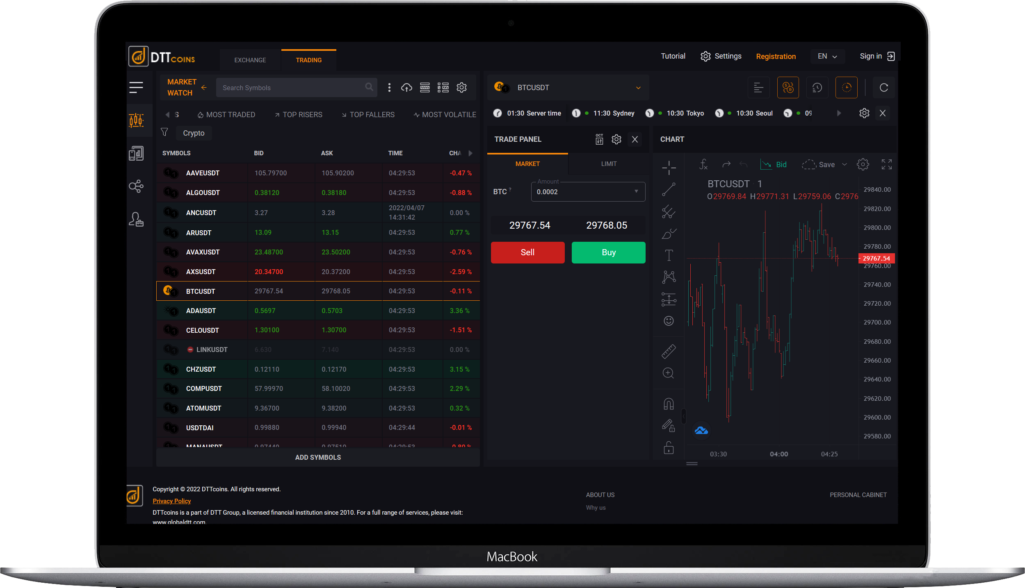Open Trade Panel settings gear
The image size is (1025, 588).
616,139
